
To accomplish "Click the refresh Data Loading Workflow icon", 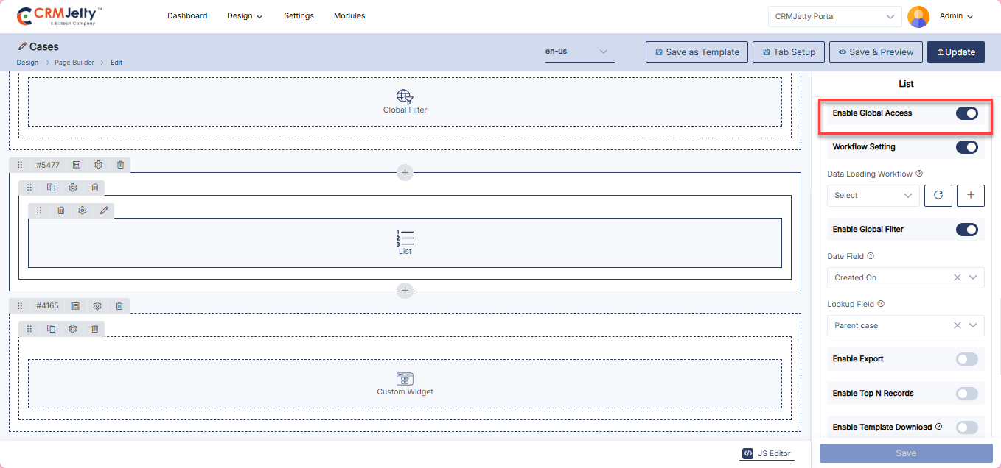I will point(938,195).
